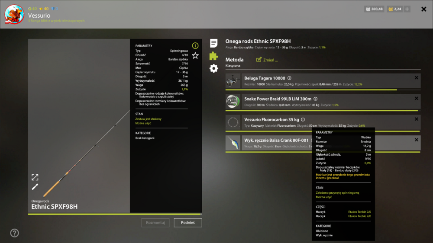Click the pencil edit icon
This screenshot has height=243, width=433.
pos(35,187)
